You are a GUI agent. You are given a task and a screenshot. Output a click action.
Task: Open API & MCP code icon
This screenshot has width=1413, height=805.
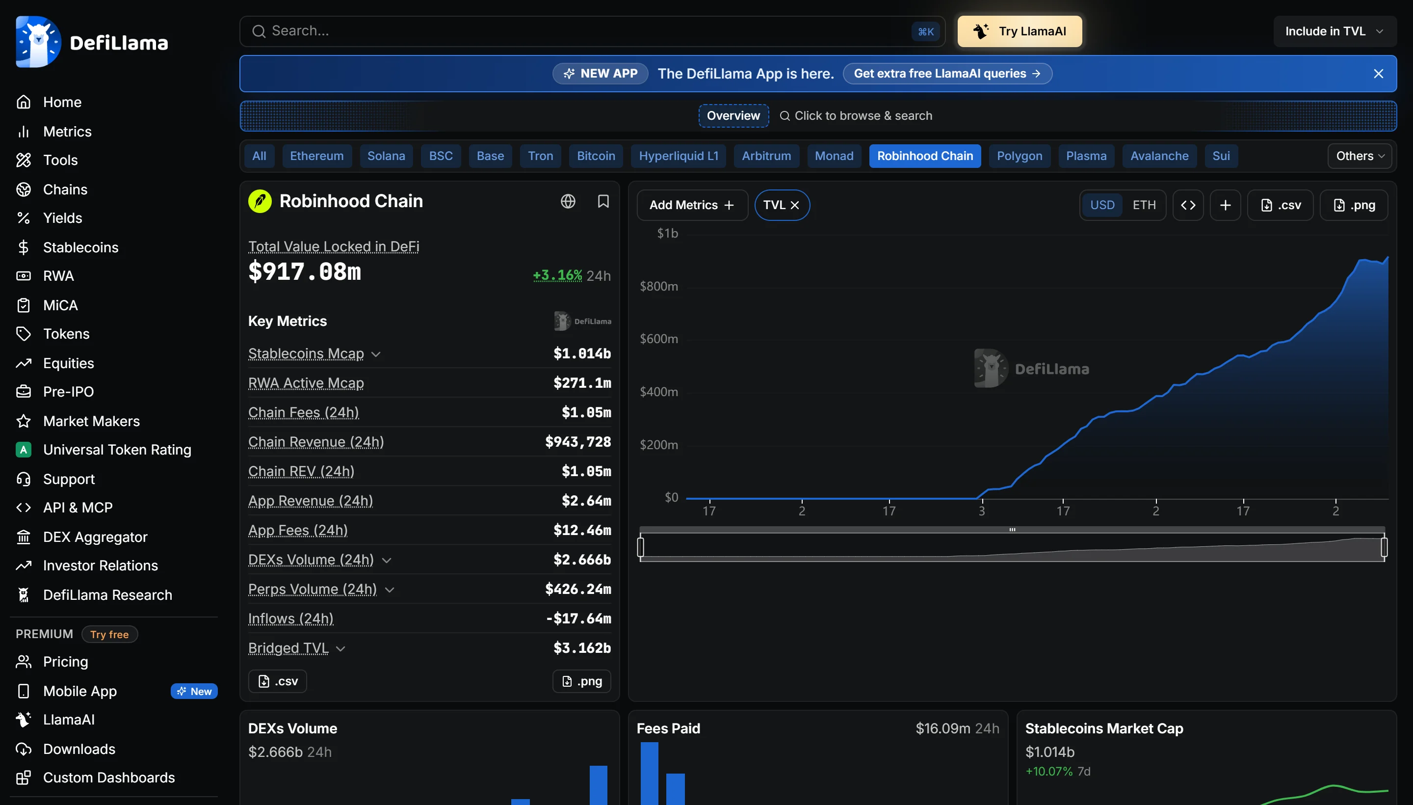[23, 508]
